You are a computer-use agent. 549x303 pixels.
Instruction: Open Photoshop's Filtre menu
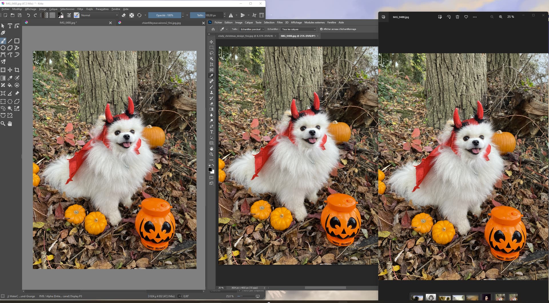point(280,23)
